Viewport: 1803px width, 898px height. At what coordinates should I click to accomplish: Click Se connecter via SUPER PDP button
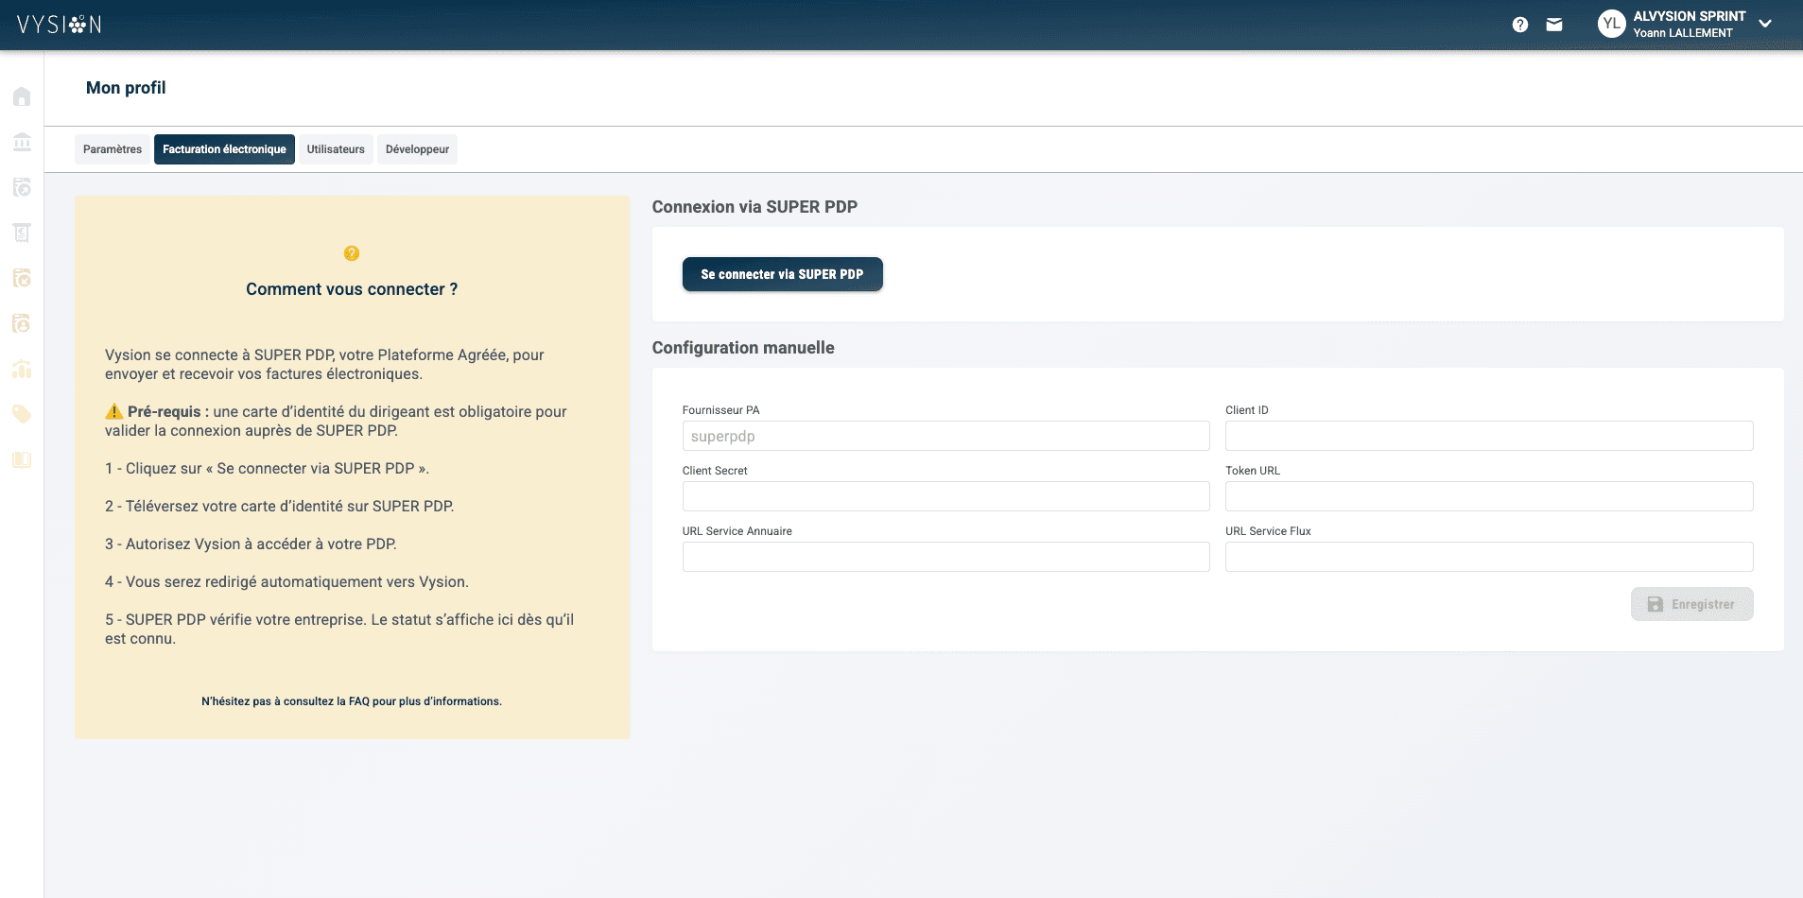pyautogui.click(x=783, y=274)
